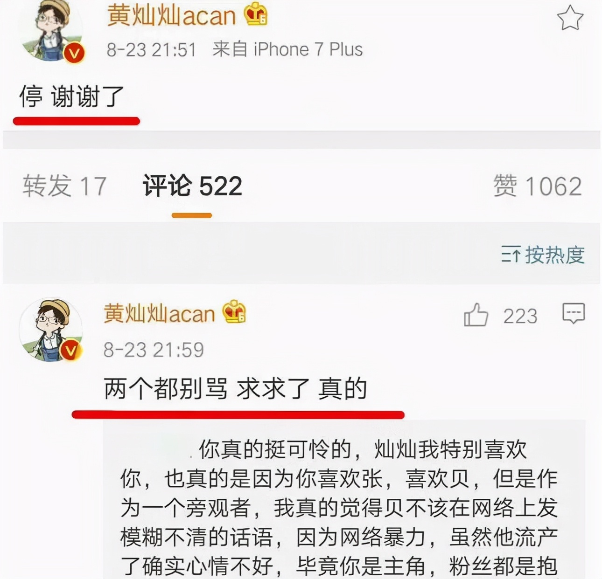
Task: Like the comment with 223 likes
Action: [x=476, y=315]
